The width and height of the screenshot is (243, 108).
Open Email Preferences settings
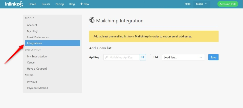[38, 37]
